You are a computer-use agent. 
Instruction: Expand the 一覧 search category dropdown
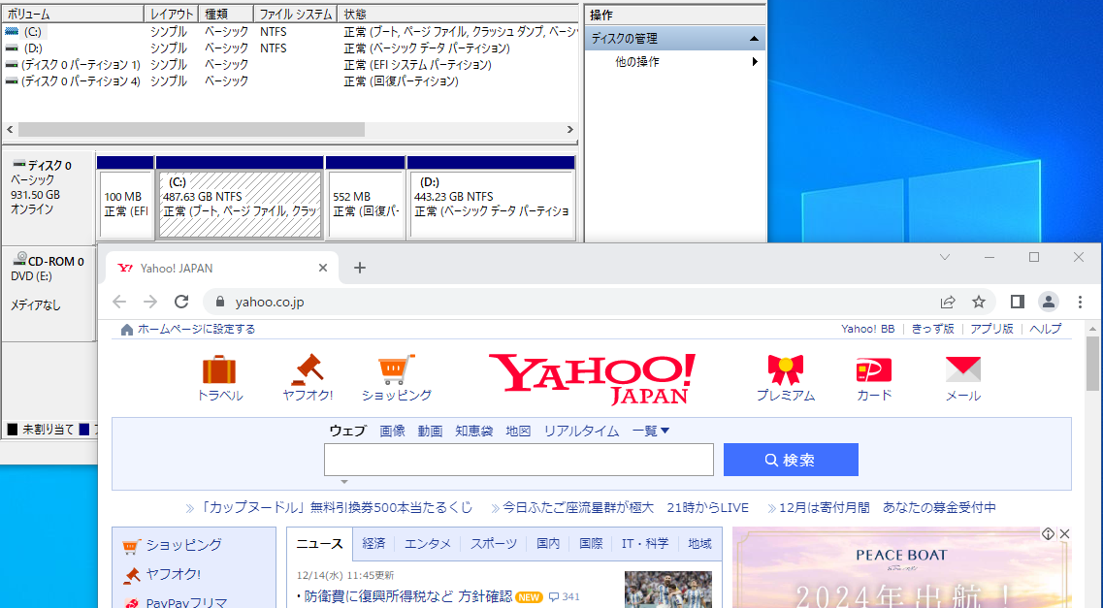point(651,431)
